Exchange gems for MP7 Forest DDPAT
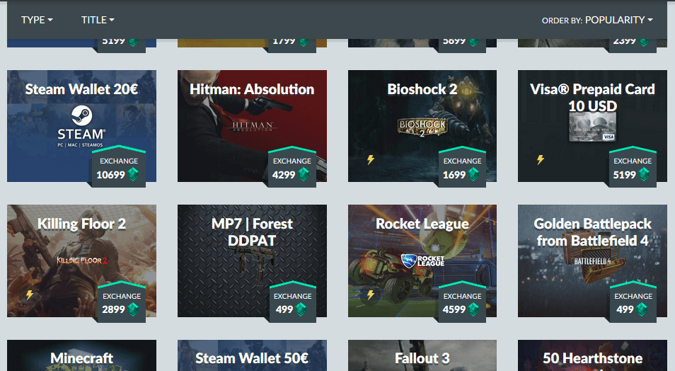Viewport: 675px width, 371px height. [x=293, y=302]
